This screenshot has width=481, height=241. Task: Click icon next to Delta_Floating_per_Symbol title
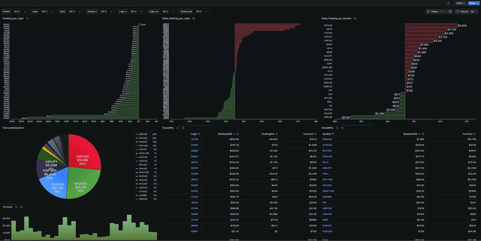(355, 18)
